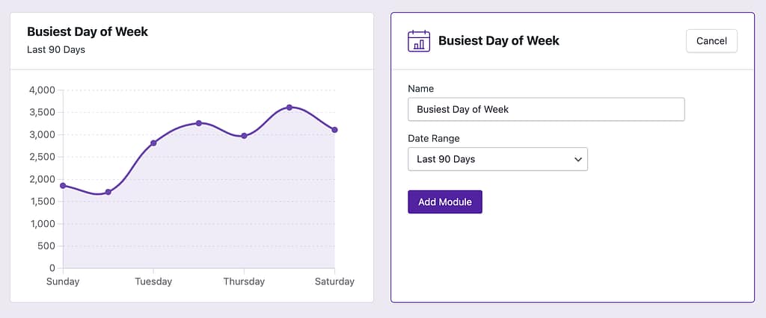Click the Thursday x-axis label

point(244,281)
